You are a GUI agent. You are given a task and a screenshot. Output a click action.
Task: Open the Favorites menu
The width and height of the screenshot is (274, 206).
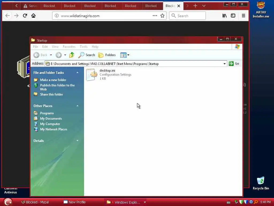[x=69, y=47]
